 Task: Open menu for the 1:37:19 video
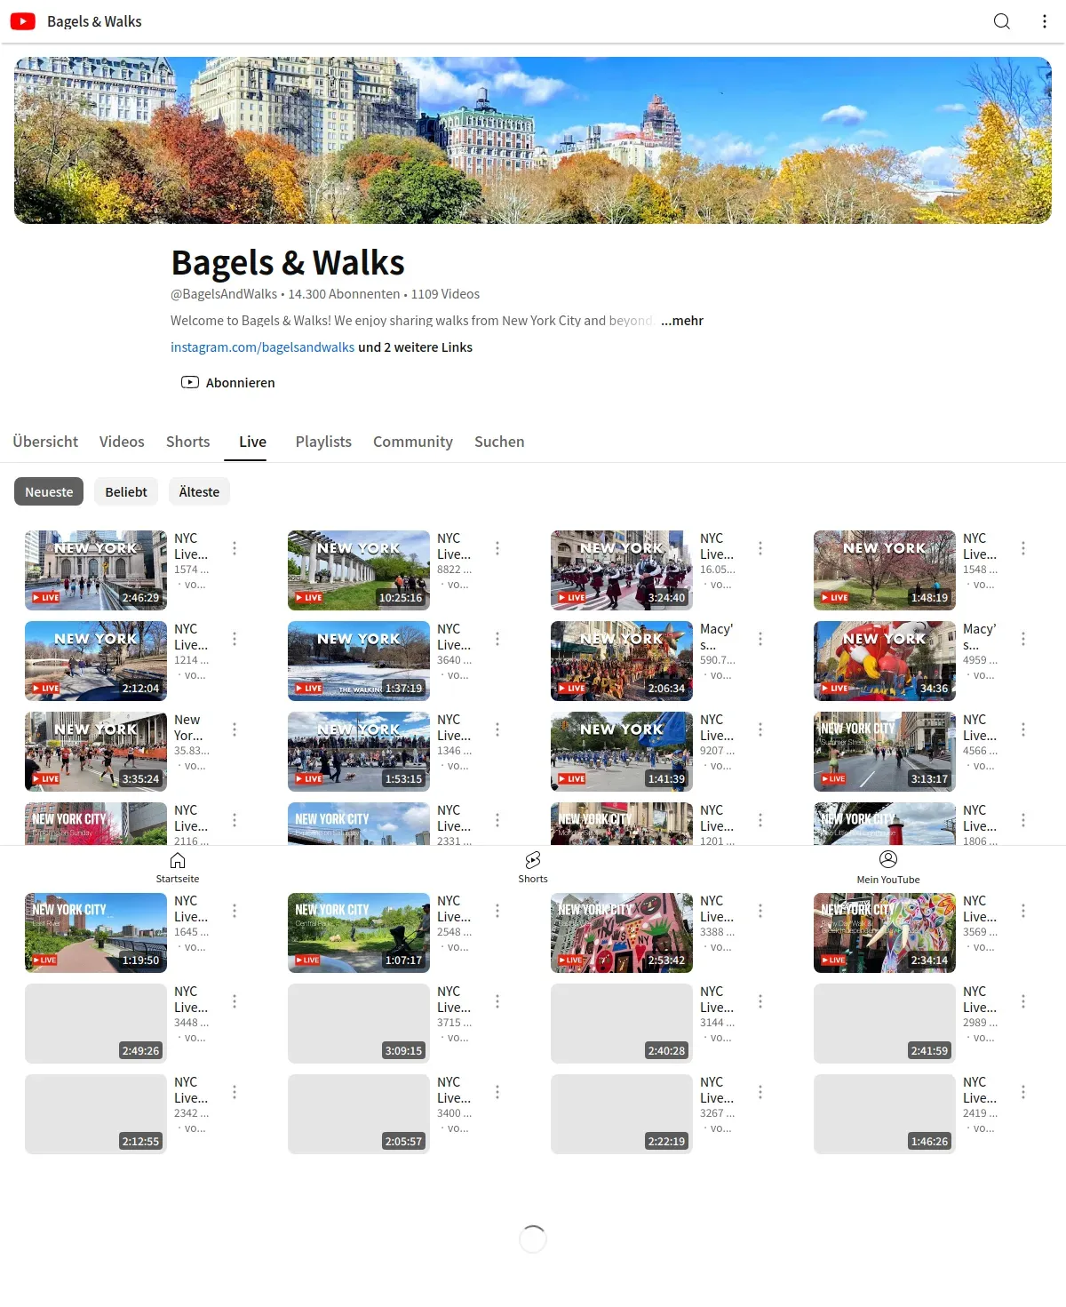[497, 639]
